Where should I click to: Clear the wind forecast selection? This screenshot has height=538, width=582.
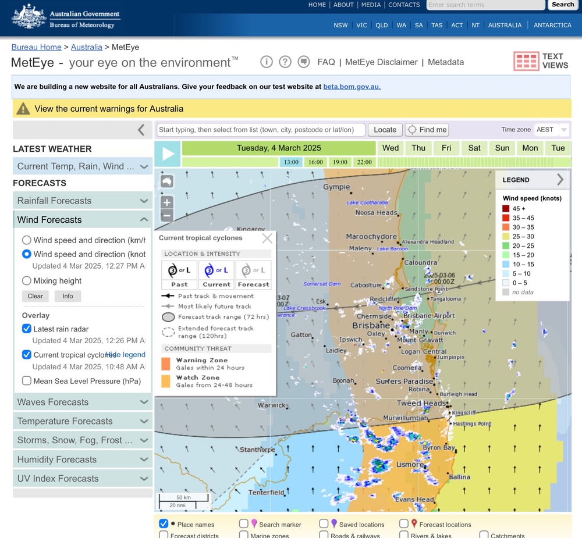point(36,296)
